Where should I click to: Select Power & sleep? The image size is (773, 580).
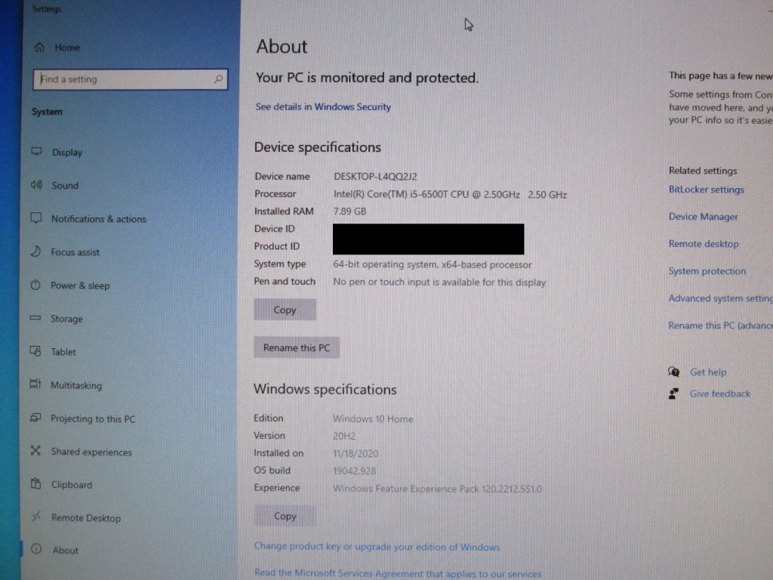pyautogui.click(x=80, y=285)
